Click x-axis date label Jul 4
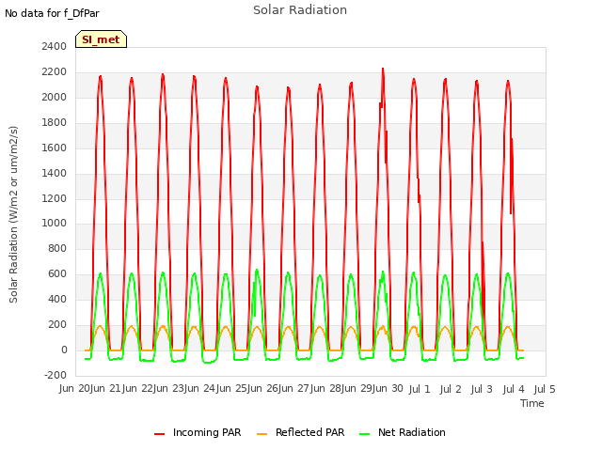Viewport: 602px width, 451px height. (x=514, y=389)
